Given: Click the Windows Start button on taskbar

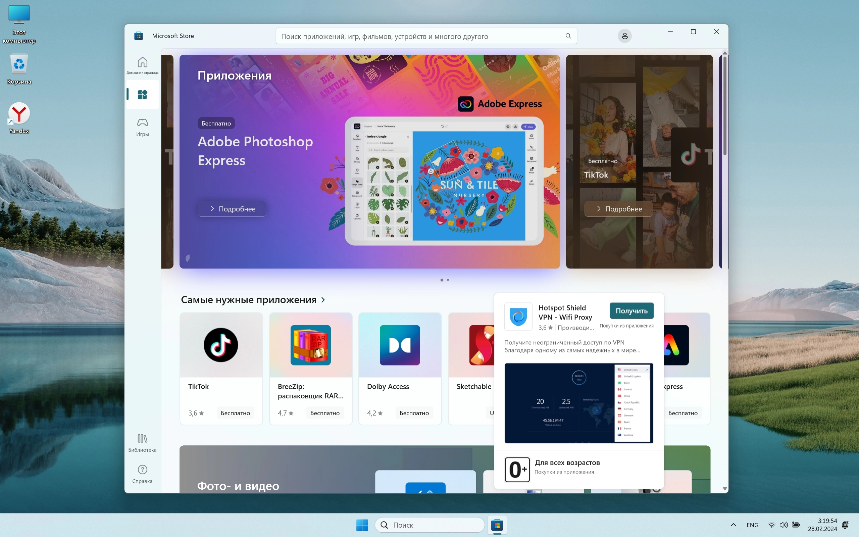Looking at the screenshot, I should click(x=362, y=525).
